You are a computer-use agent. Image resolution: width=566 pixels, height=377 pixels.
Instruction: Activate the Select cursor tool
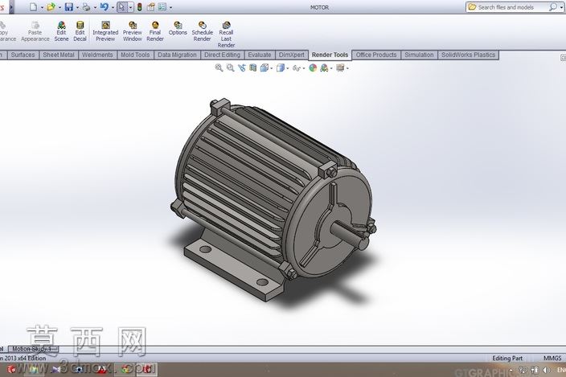[122, 7]
